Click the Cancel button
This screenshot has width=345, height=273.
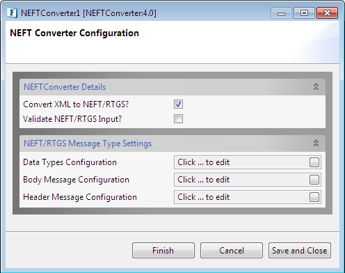[x=232, y=251]
